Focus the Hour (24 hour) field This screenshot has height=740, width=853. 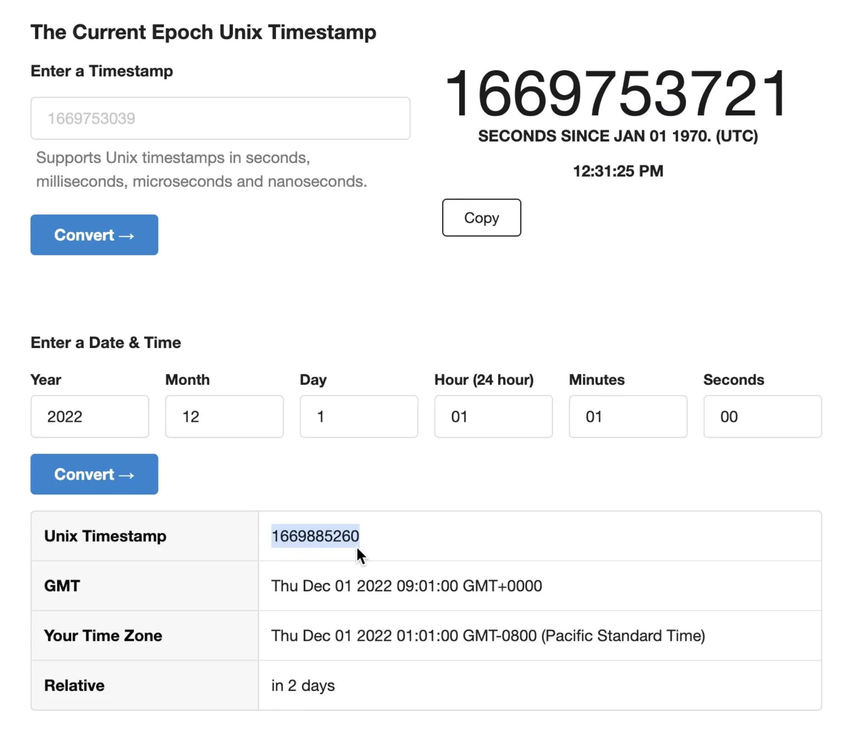click(x=493, y=416)
